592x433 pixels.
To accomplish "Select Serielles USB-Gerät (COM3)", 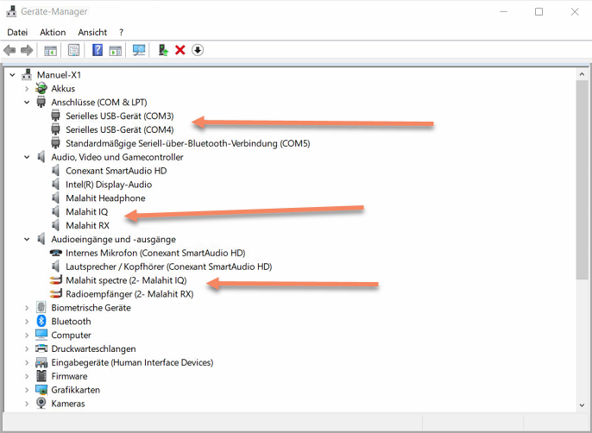I will click(120, 116).
